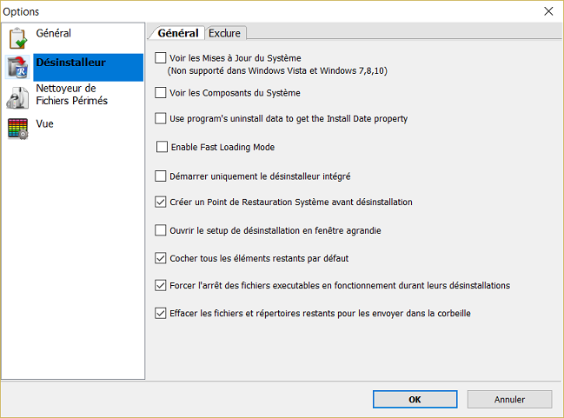Uncheck Cocher tous les éléments restants
564x418 pixels.
coord(160,258)
